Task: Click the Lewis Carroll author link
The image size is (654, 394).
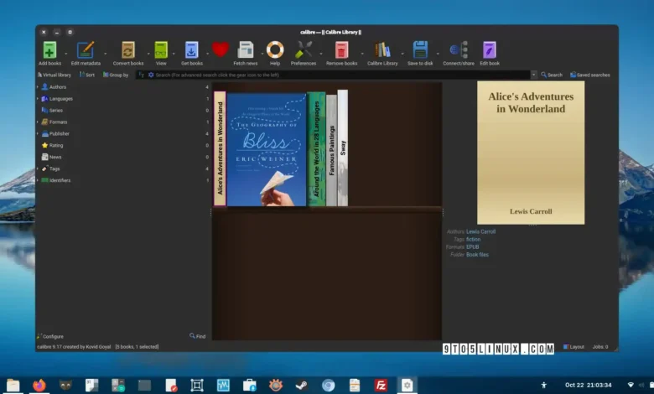Action: click(x=481, y=232)
